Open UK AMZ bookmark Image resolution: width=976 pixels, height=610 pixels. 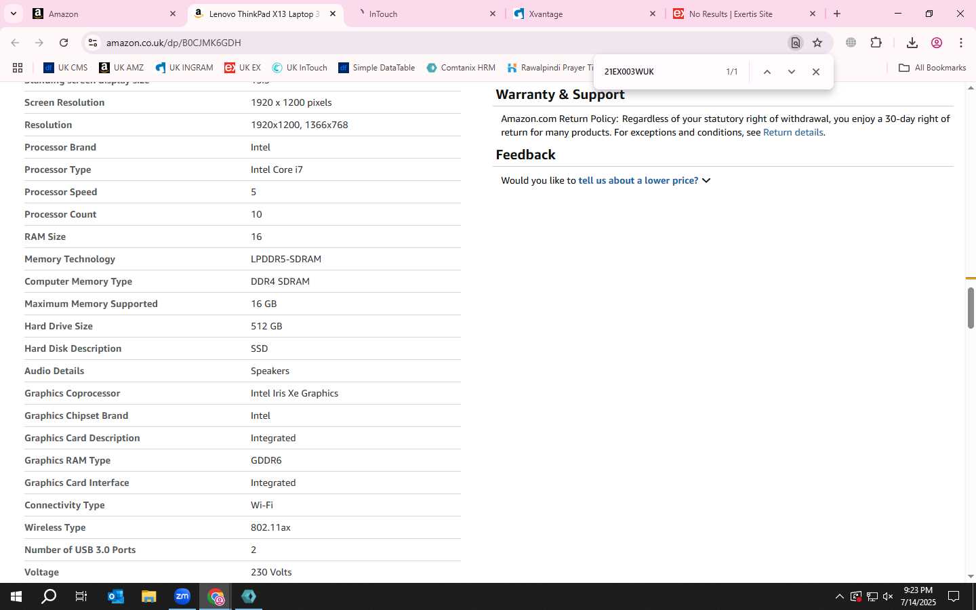pos(121,68)
